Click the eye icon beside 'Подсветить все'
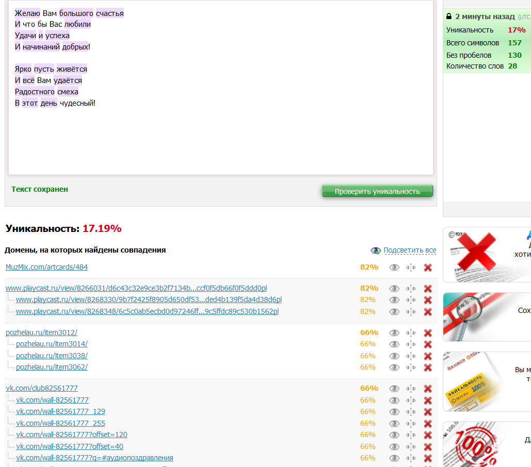Screen dimensions: 531x467 click(x=376, y=251)
